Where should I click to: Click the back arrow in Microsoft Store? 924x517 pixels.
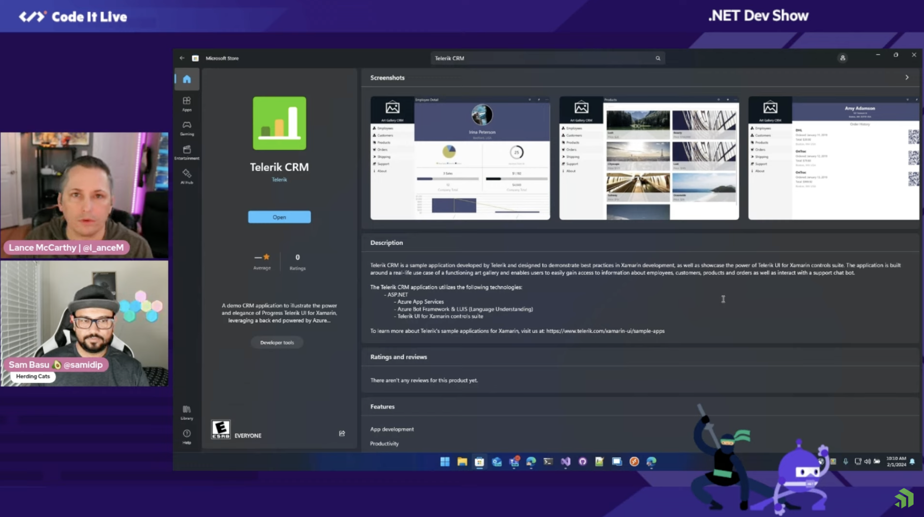click(x=182, y=58)
